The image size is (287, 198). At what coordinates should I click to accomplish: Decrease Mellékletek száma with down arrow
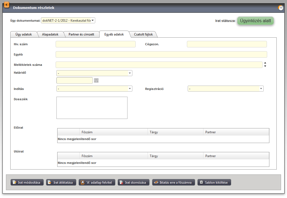coord(265,66)
